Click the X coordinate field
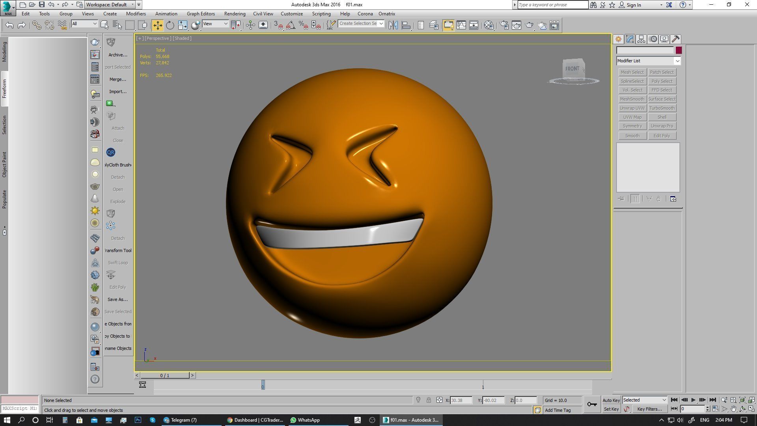The width and height of the screenshot is (757, 426). click(461, 400)
